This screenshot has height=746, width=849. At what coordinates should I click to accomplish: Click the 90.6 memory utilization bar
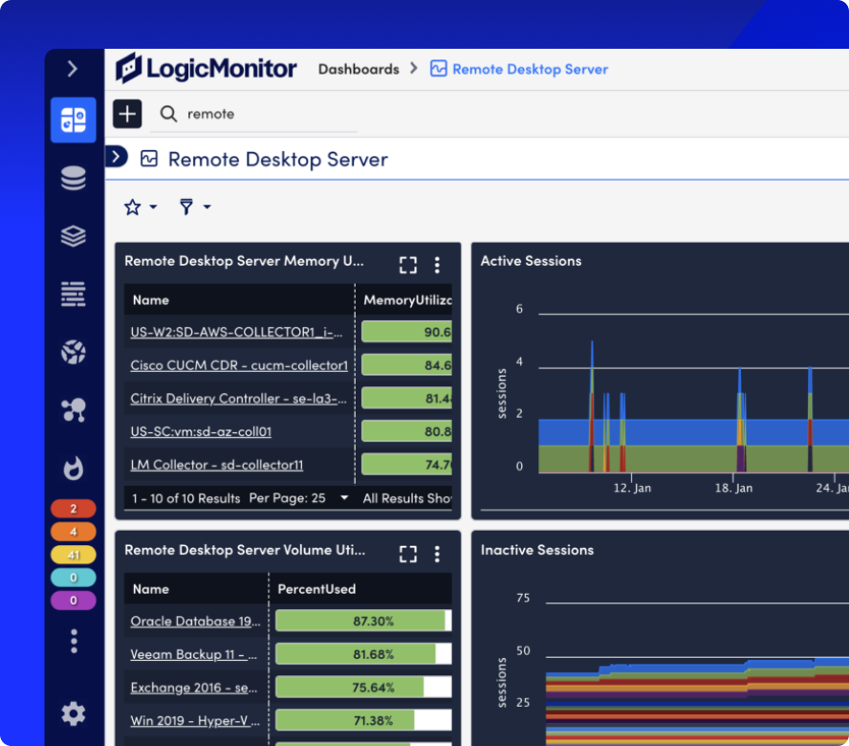pos(406,332)
